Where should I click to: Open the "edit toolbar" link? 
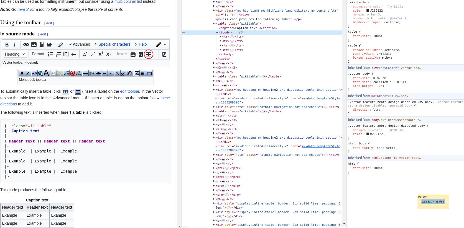click(129, 91)
